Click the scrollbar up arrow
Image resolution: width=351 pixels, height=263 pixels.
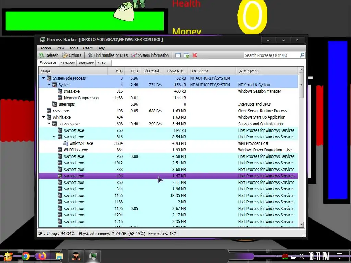[301, 70]
